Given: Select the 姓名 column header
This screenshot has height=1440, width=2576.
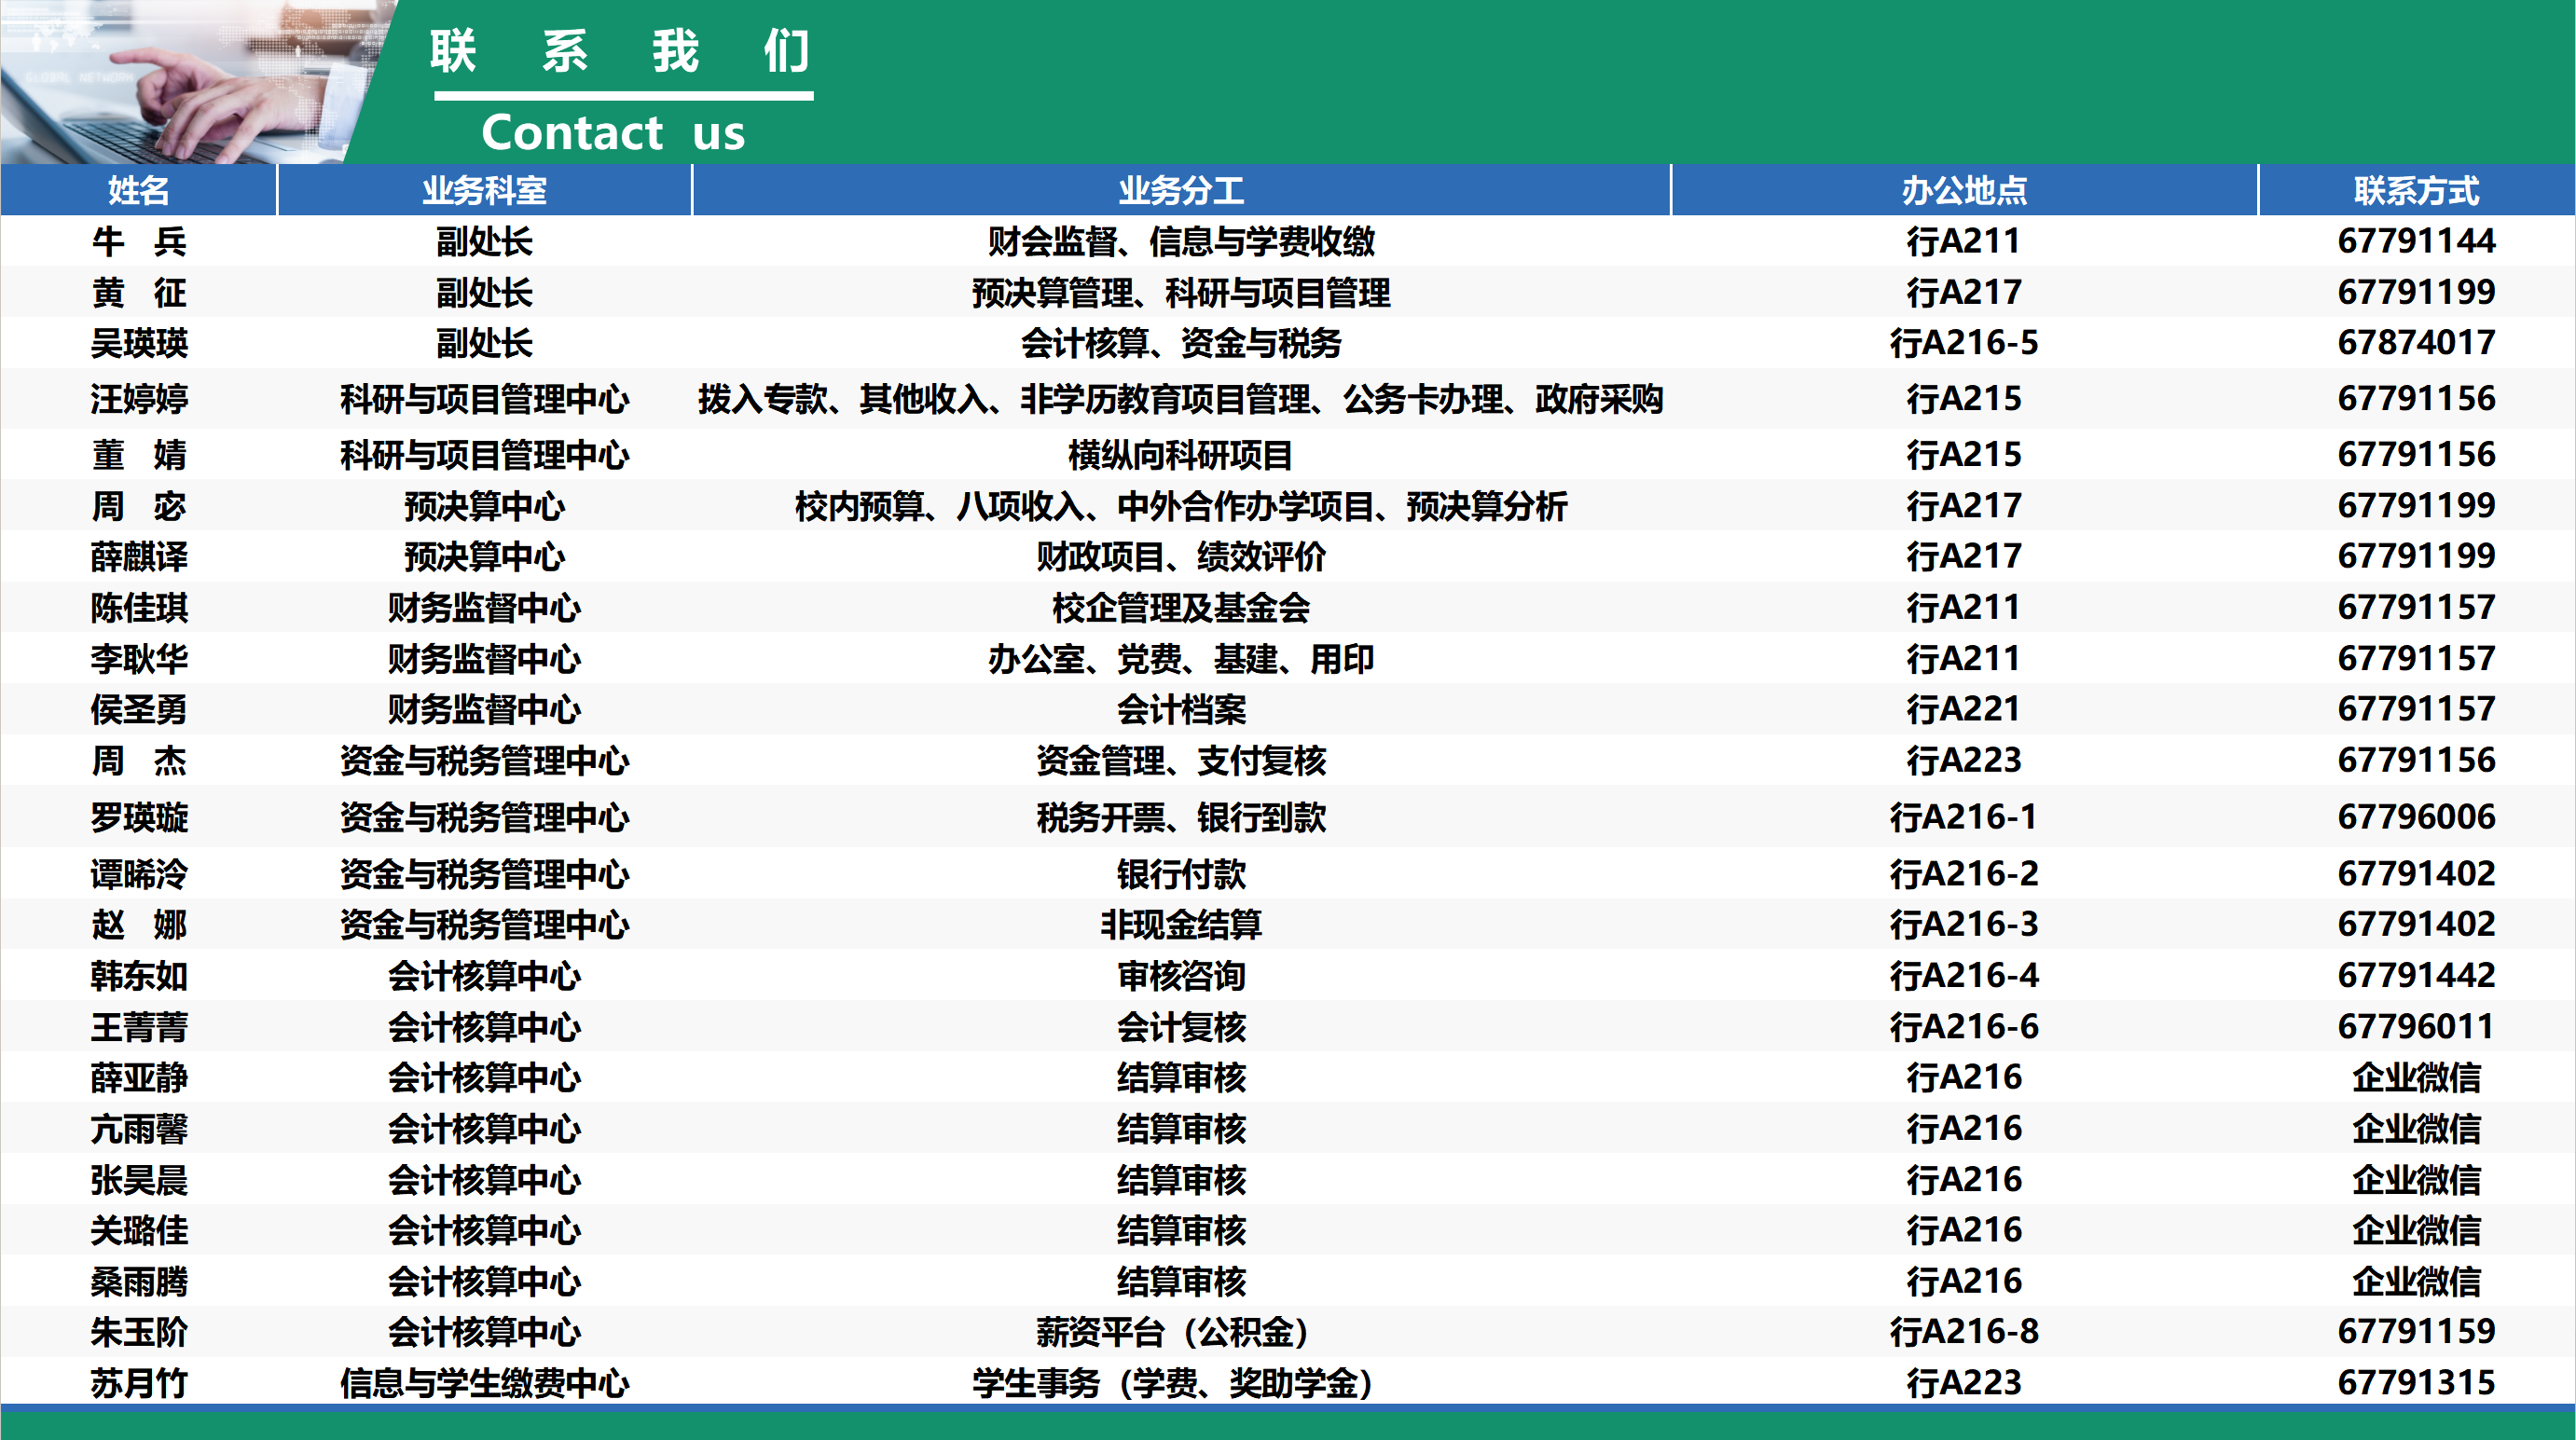Looking at the screenshot, I should [138, 190].
